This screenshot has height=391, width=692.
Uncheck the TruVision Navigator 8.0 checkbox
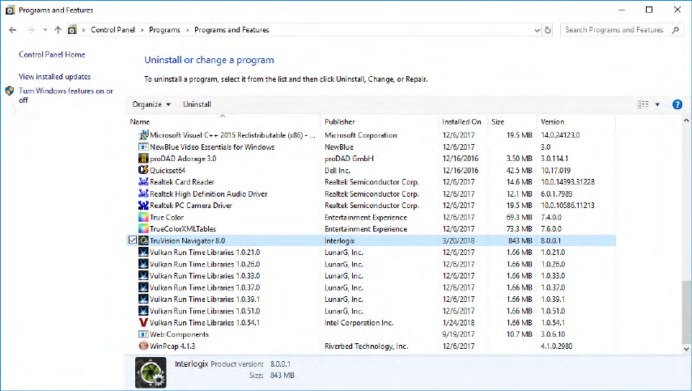pyautogui.click(x=133, y=240)
